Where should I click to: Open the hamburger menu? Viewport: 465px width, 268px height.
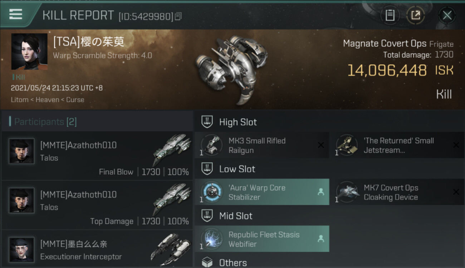click(16, 14)
